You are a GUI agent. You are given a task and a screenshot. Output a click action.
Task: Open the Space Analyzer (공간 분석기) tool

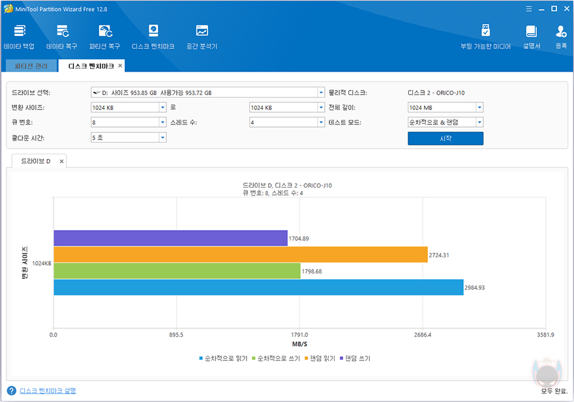click(x=202, y=37)
